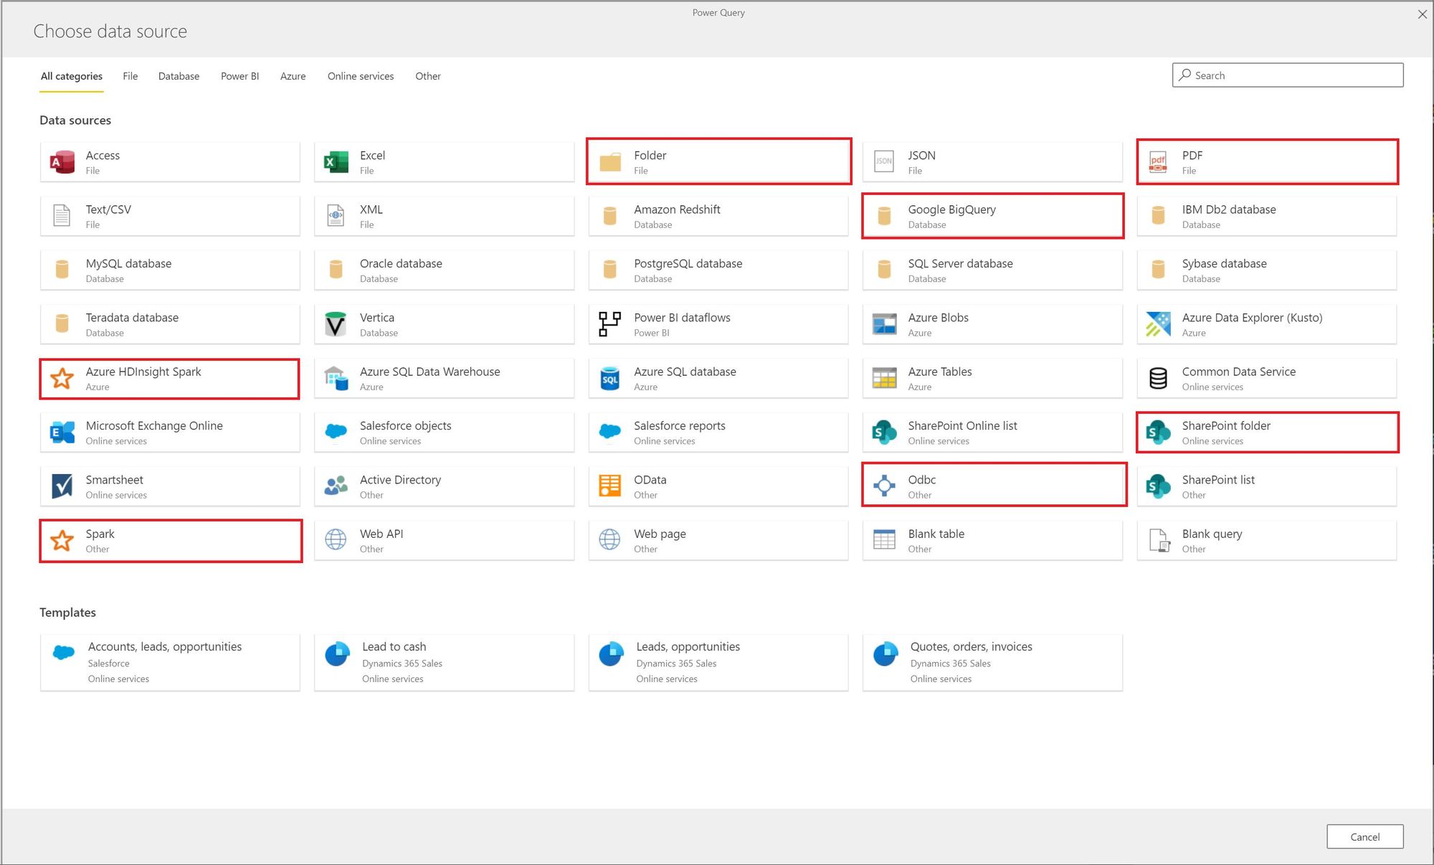Select the PDF file icon

click(1158, 162)
